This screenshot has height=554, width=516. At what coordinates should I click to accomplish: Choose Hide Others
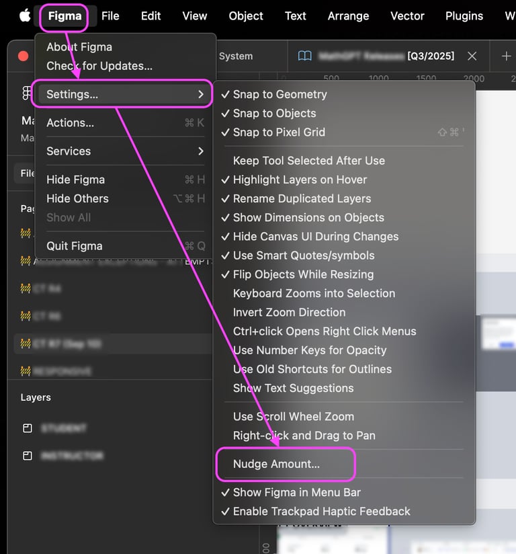tap(126, 198)
